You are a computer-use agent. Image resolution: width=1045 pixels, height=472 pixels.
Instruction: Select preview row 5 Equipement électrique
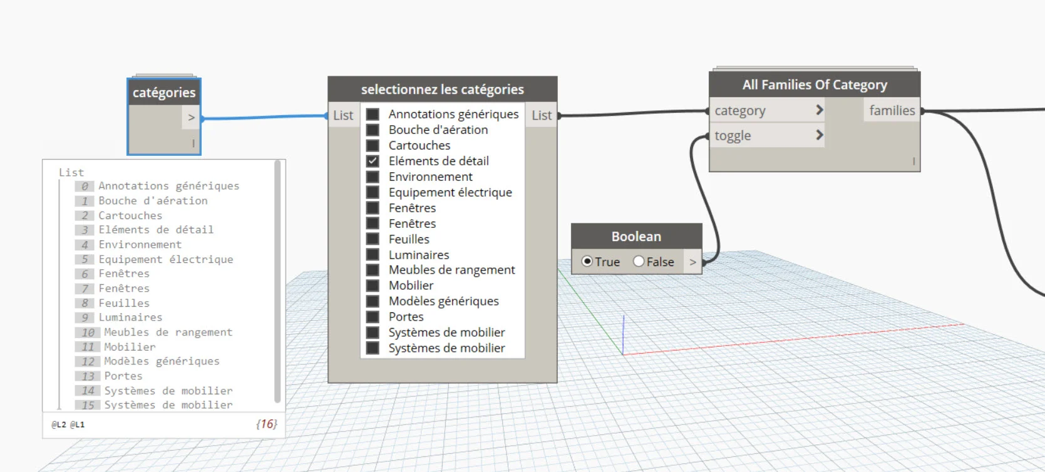tap(154, 259)
